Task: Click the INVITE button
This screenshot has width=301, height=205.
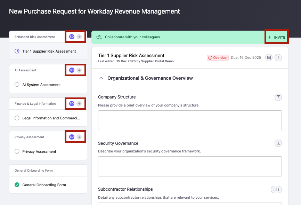Action: (x=277, y=37)
